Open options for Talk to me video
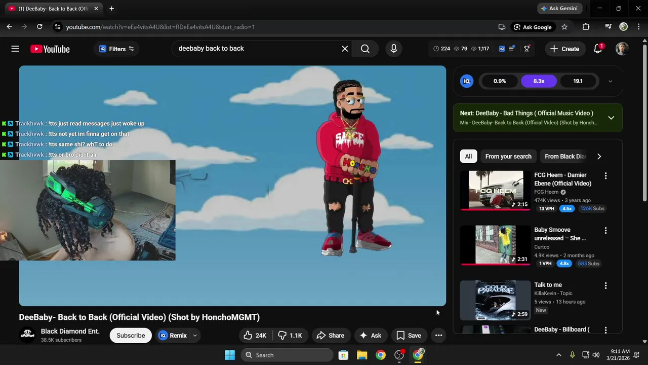Image resolution: width=648 pixels, height=365 pixels. click(x=605, y=285)
